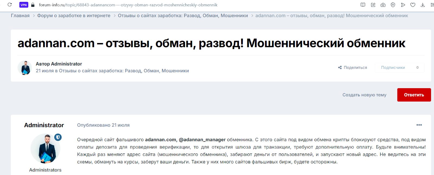434x175 pixels.
Task: Open category link under the Автор line
Action: point(124,71)
